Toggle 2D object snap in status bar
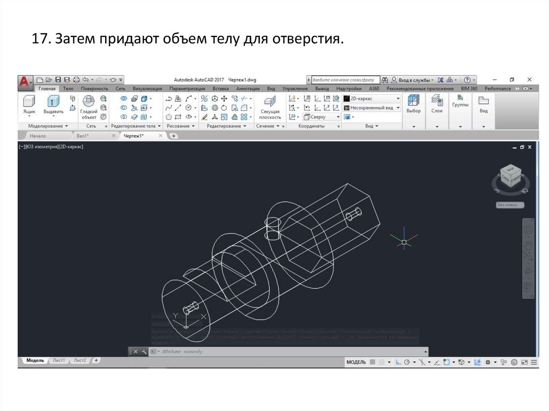This screenshot has width=549, height=411. (447, 362)
